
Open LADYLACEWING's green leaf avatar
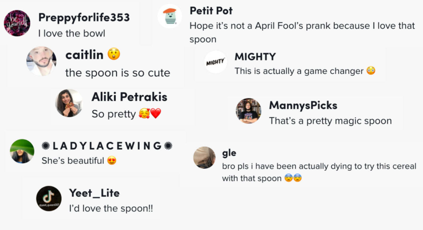(22, 151)
